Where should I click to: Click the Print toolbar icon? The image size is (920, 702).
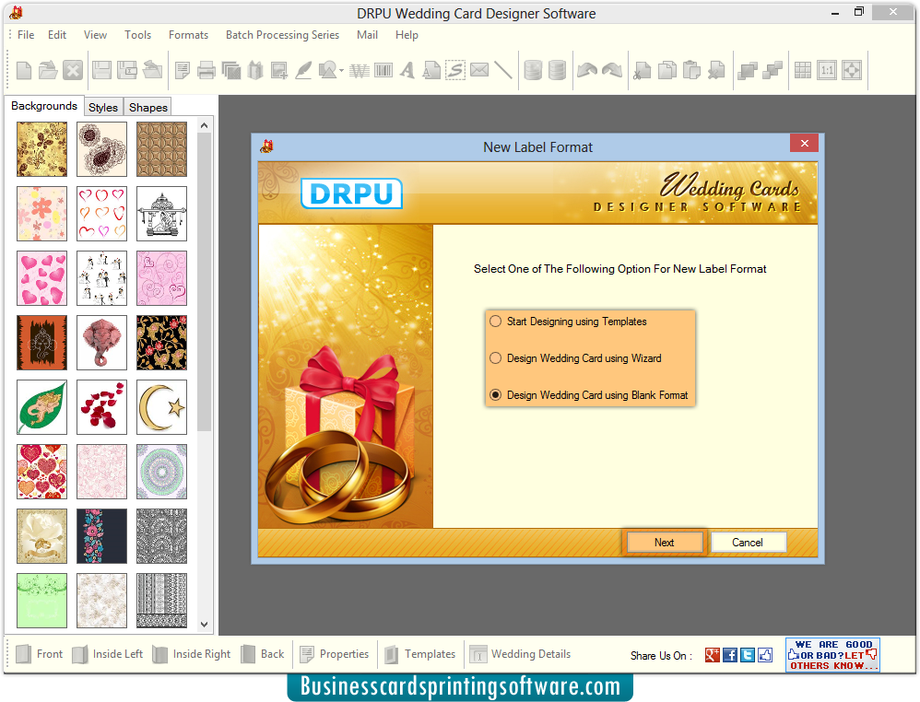(x=206, y=71)
